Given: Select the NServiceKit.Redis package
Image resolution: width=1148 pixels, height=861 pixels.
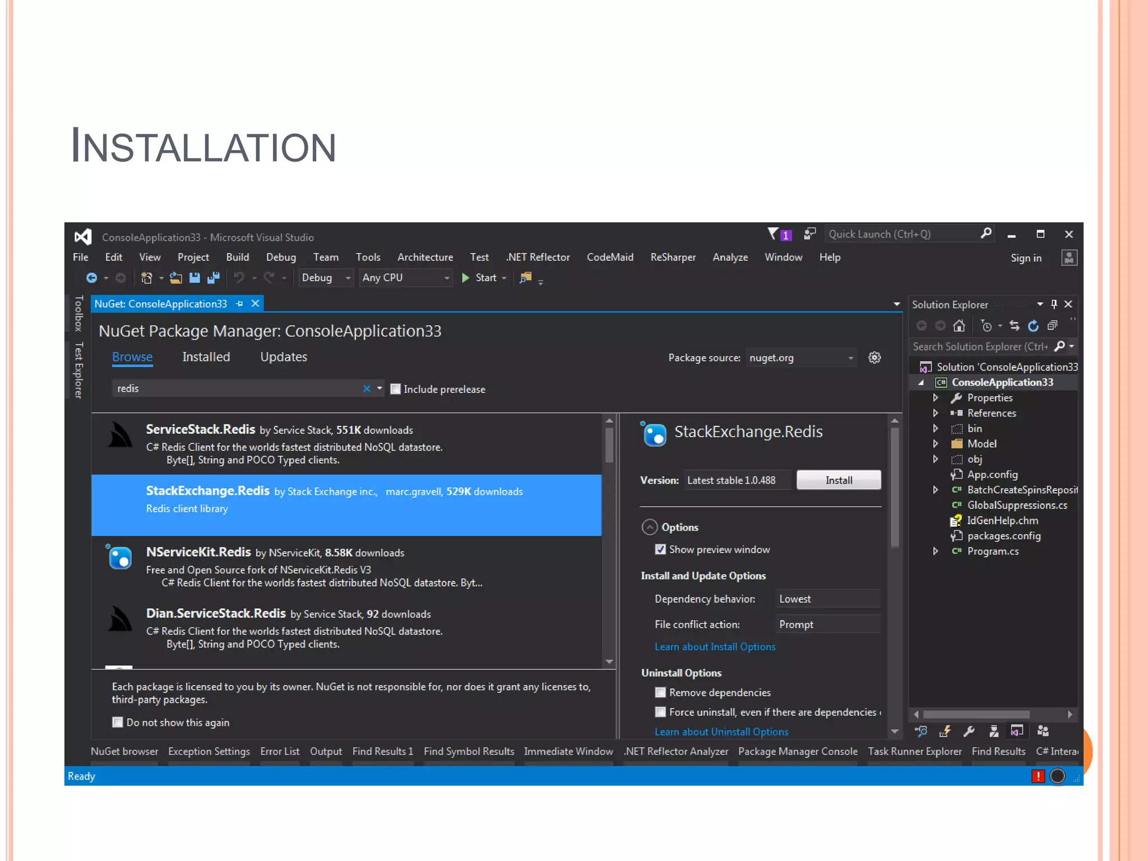Looking at the screenshot, I should coord(346,567).
